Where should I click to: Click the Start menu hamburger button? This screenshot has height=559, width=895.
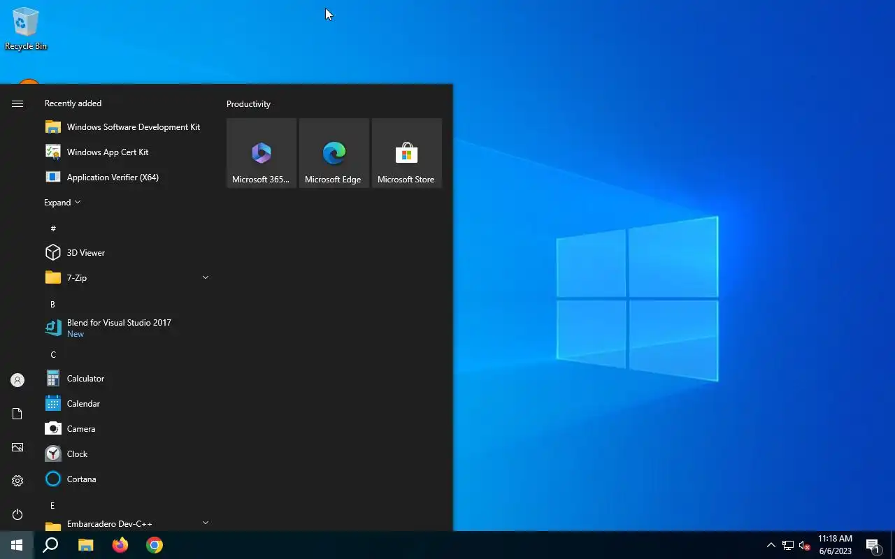coord(17,103)
